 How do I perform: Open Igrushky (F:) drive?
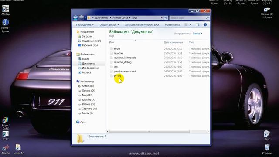click(88, 100)
